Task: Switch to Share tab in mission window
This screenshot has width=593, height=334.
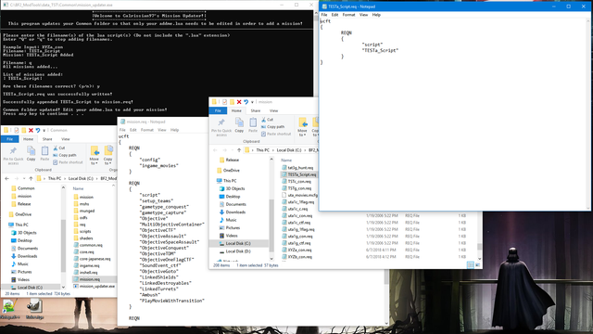Action: tap(256, 110)
